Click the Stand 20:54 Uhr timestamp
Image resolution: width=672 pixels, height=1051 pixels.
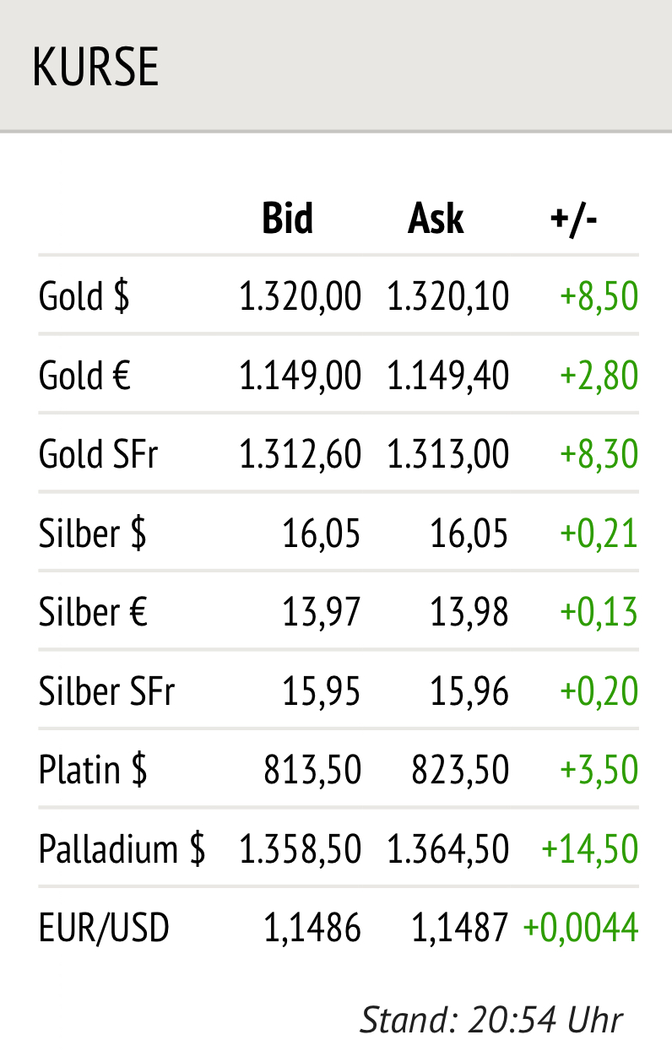491,1020
